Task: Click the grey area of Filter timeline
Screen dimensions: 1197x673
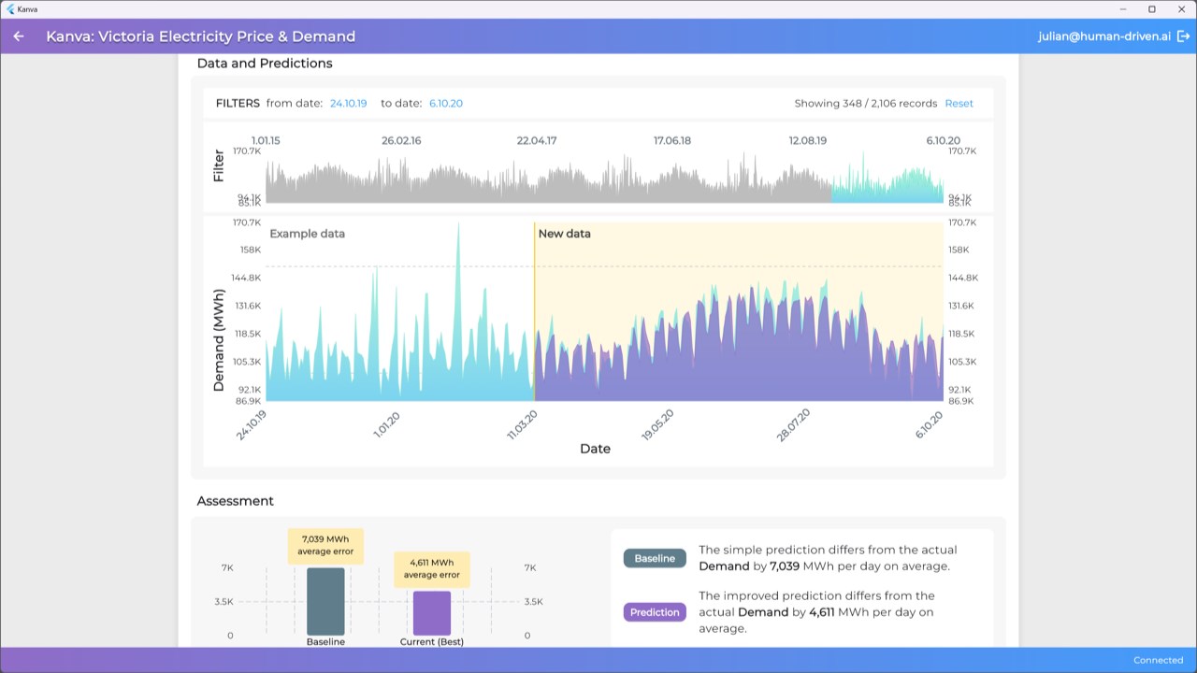Action: pos(548,182)
